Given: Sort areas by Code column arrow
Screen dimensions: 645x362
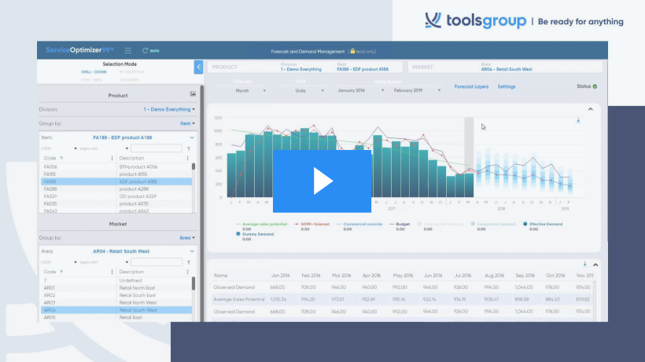Looking at the screenshot, I should pos(61,272).
